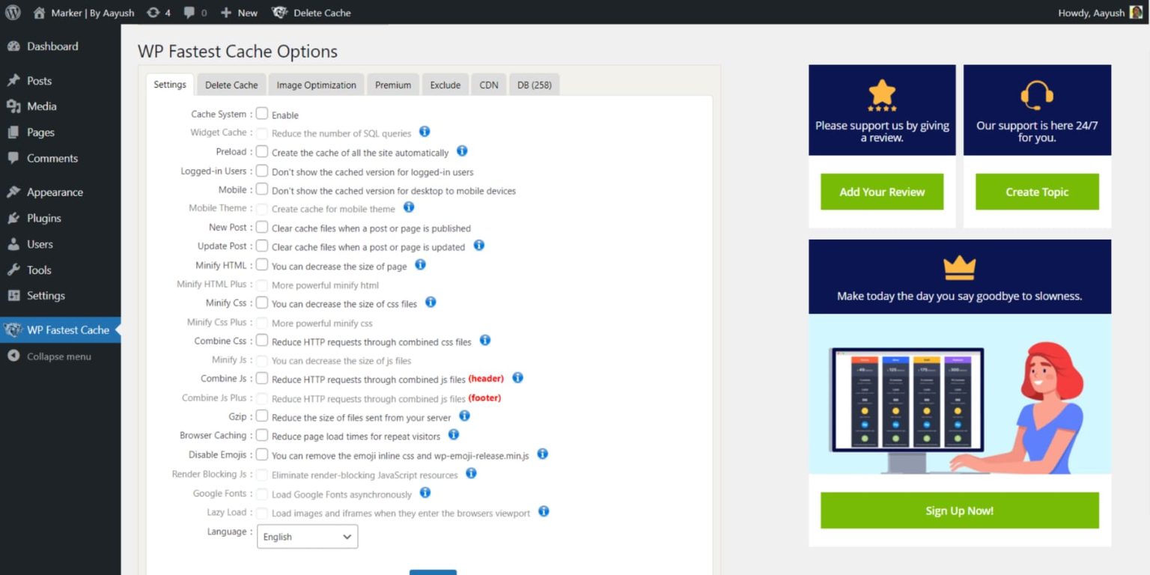
Task: Click the updates refresh icon showing 4
Action: 152,12
